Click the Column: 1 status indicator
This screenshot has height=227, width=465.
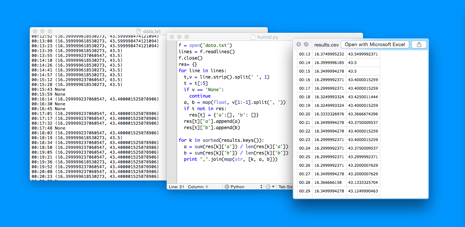tap(198, 187)
